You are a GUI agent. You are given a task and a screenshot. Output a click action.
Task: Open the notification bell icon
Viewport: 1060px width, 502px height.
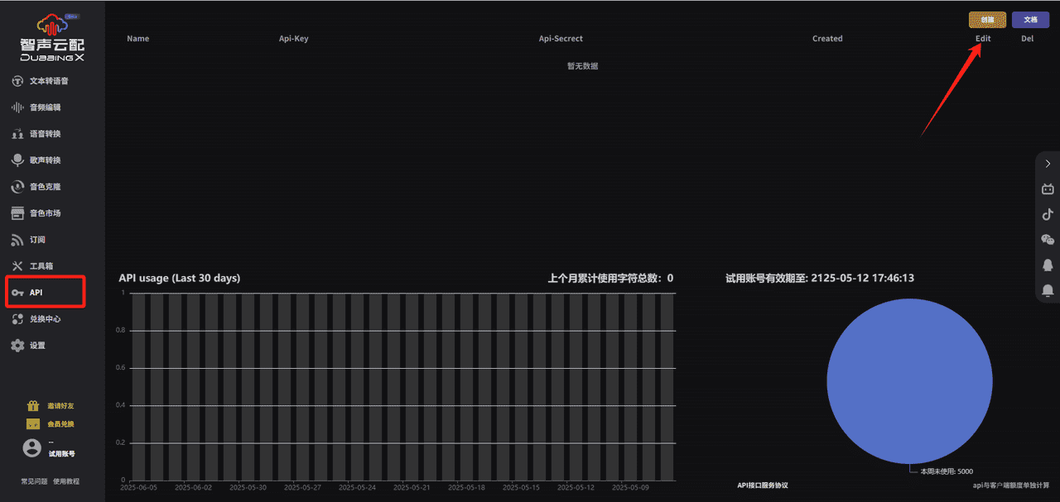point(1048,289)
